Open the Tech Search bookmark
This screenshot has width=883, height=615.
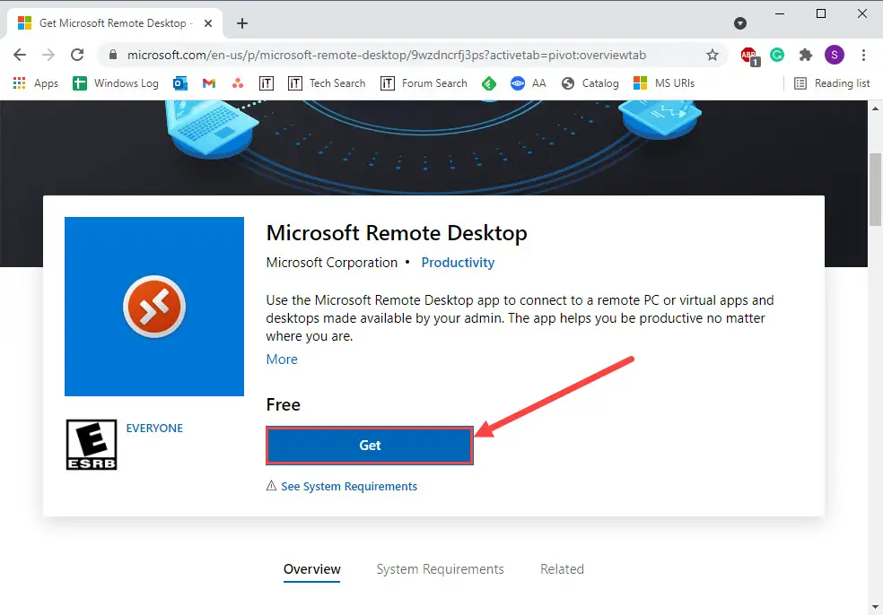pyautogui.click(x=327, y=83)
